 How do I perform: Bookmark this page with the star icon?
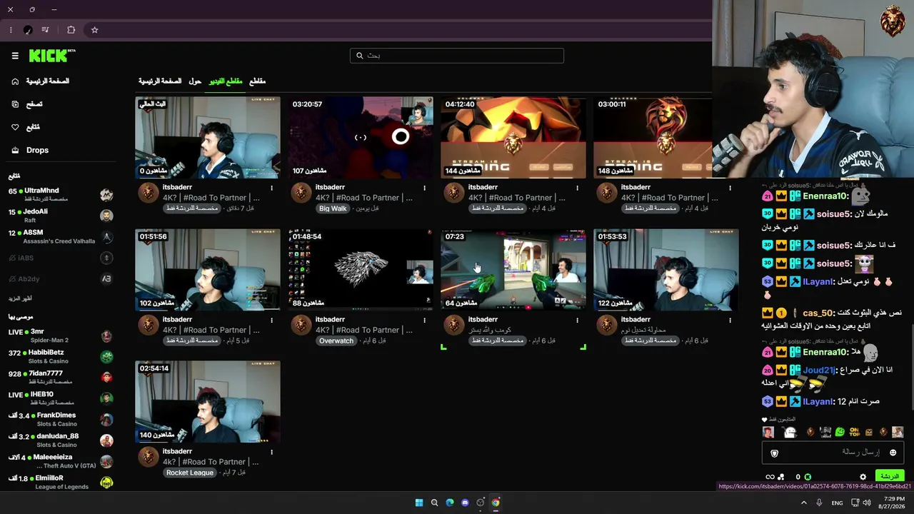click(94, 30)
